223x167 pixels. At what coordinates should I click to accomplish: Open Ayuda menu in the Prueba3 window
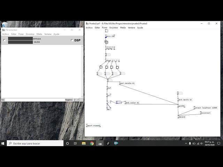pyautogui.click(x=140, y=28)
